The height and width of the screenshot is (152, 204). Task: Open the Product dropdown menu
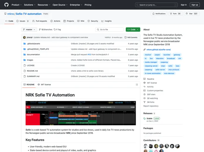click(x=17, y=5)
